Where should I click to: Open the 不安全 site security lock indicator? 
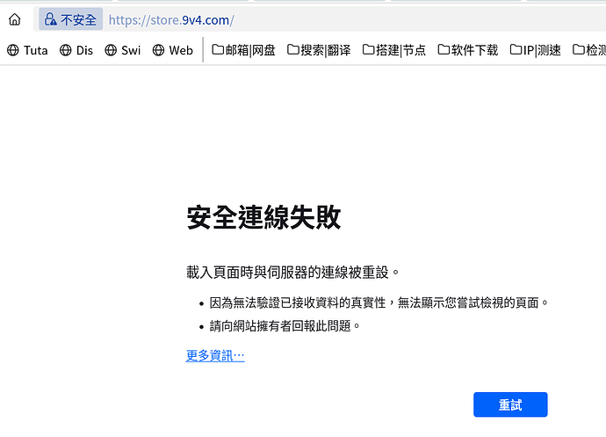point(71,19)
